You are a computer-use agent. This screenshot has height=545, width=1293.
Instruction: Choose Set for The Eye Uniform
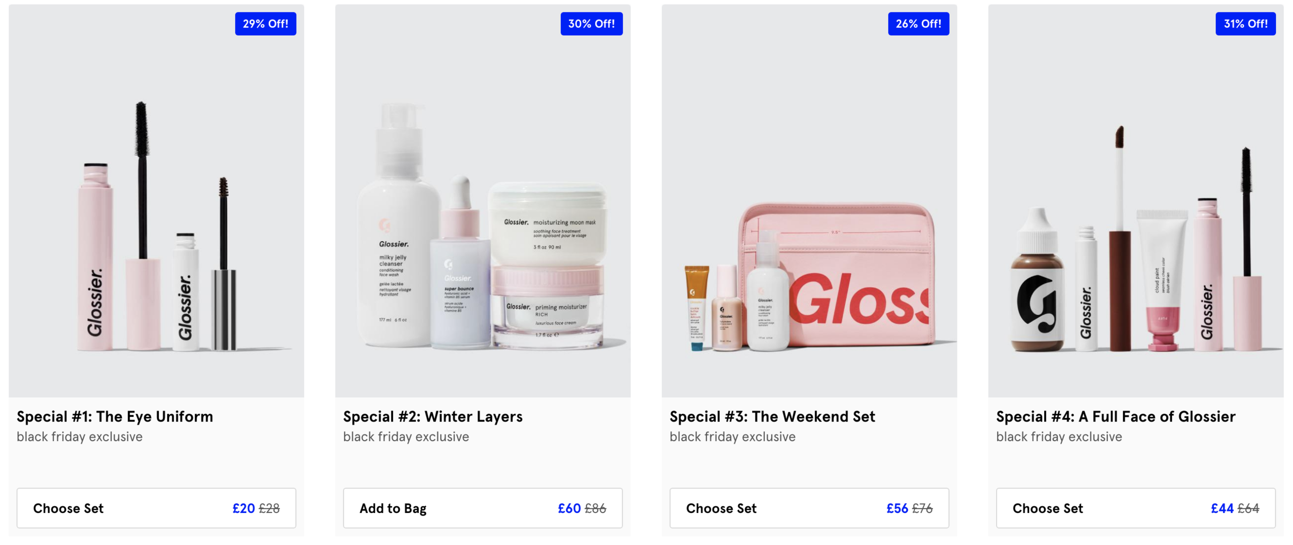[156, 508]
